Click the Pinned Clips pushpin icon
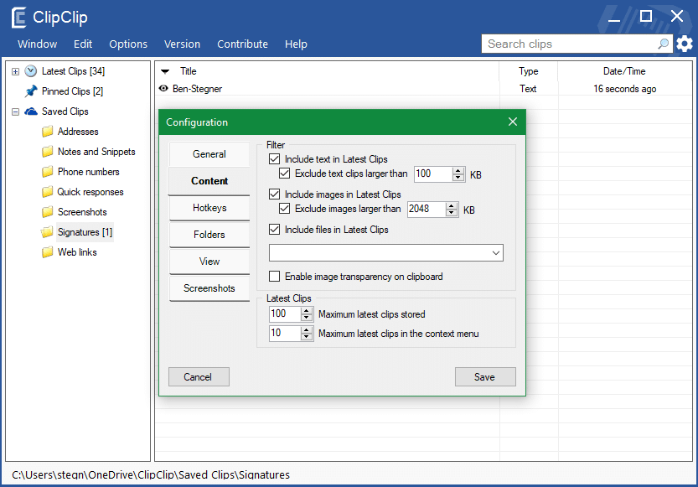Viewport: 698px width, 487px height. pos(31,91)
